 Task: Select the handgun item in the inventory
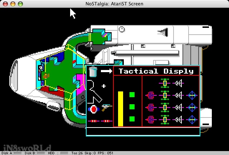[107, 107]
